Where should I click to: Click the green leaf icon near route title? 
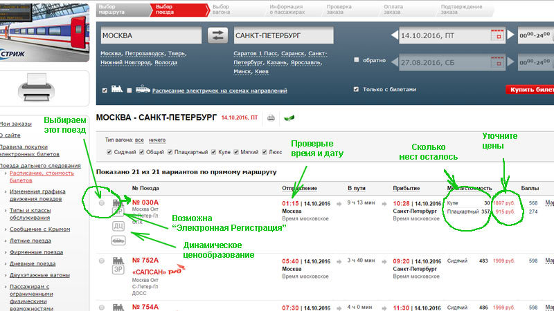pyautogui.click(x=288, y=117)
